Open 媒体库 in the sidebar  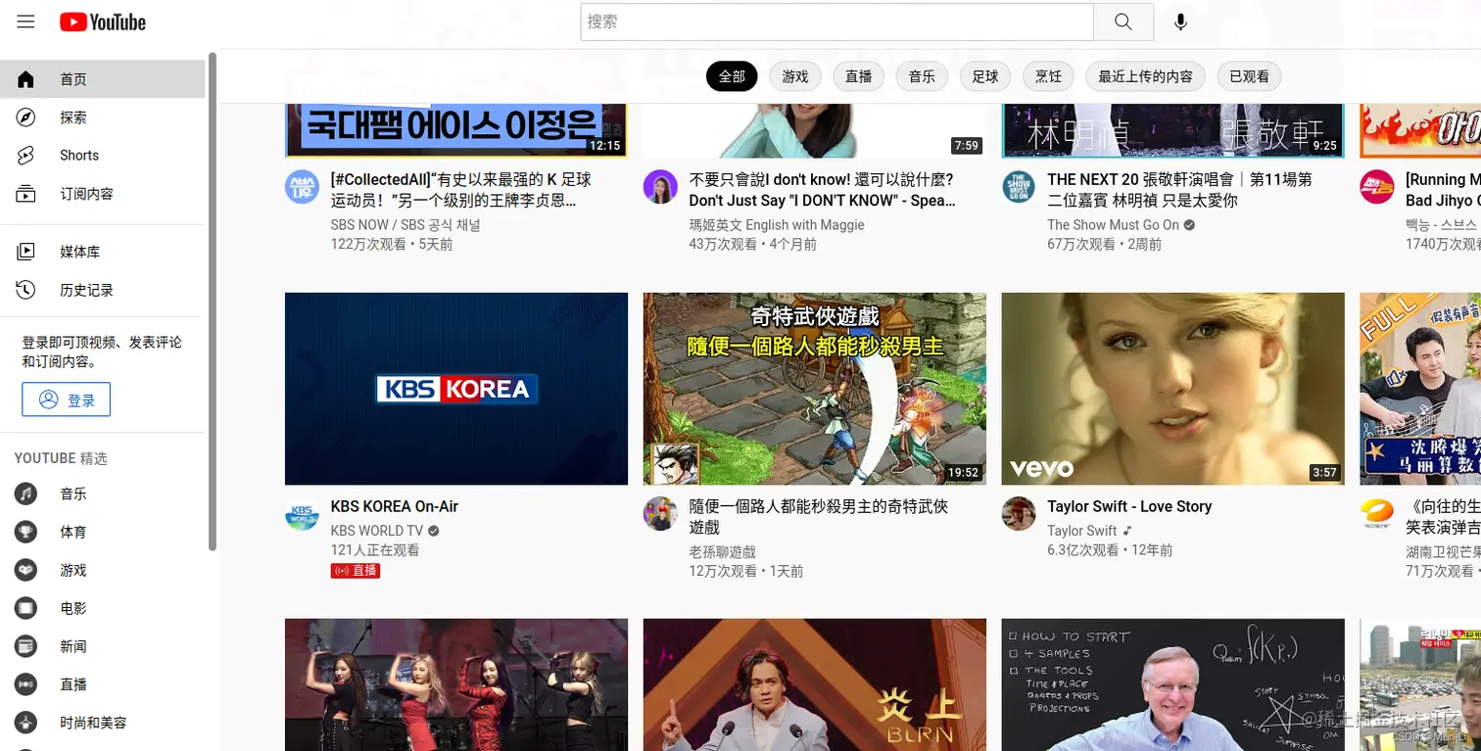coord(102,252)
